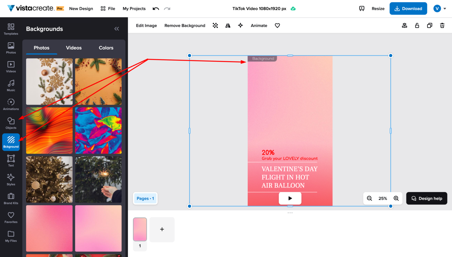Duplicate the selected element
Image resolution: width=452 pixels, height=257 pixels.
pyautogui.click(x=430, y=26)
